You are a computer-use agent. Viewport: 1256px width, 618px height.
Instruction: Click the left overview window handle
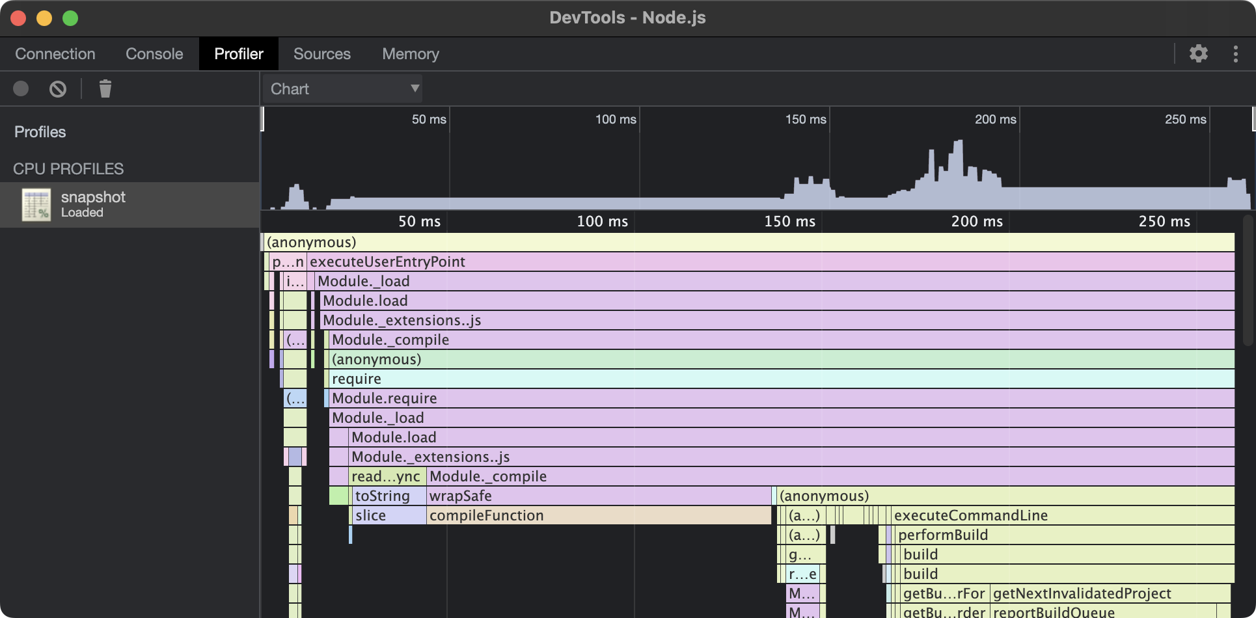coord(262,120)
